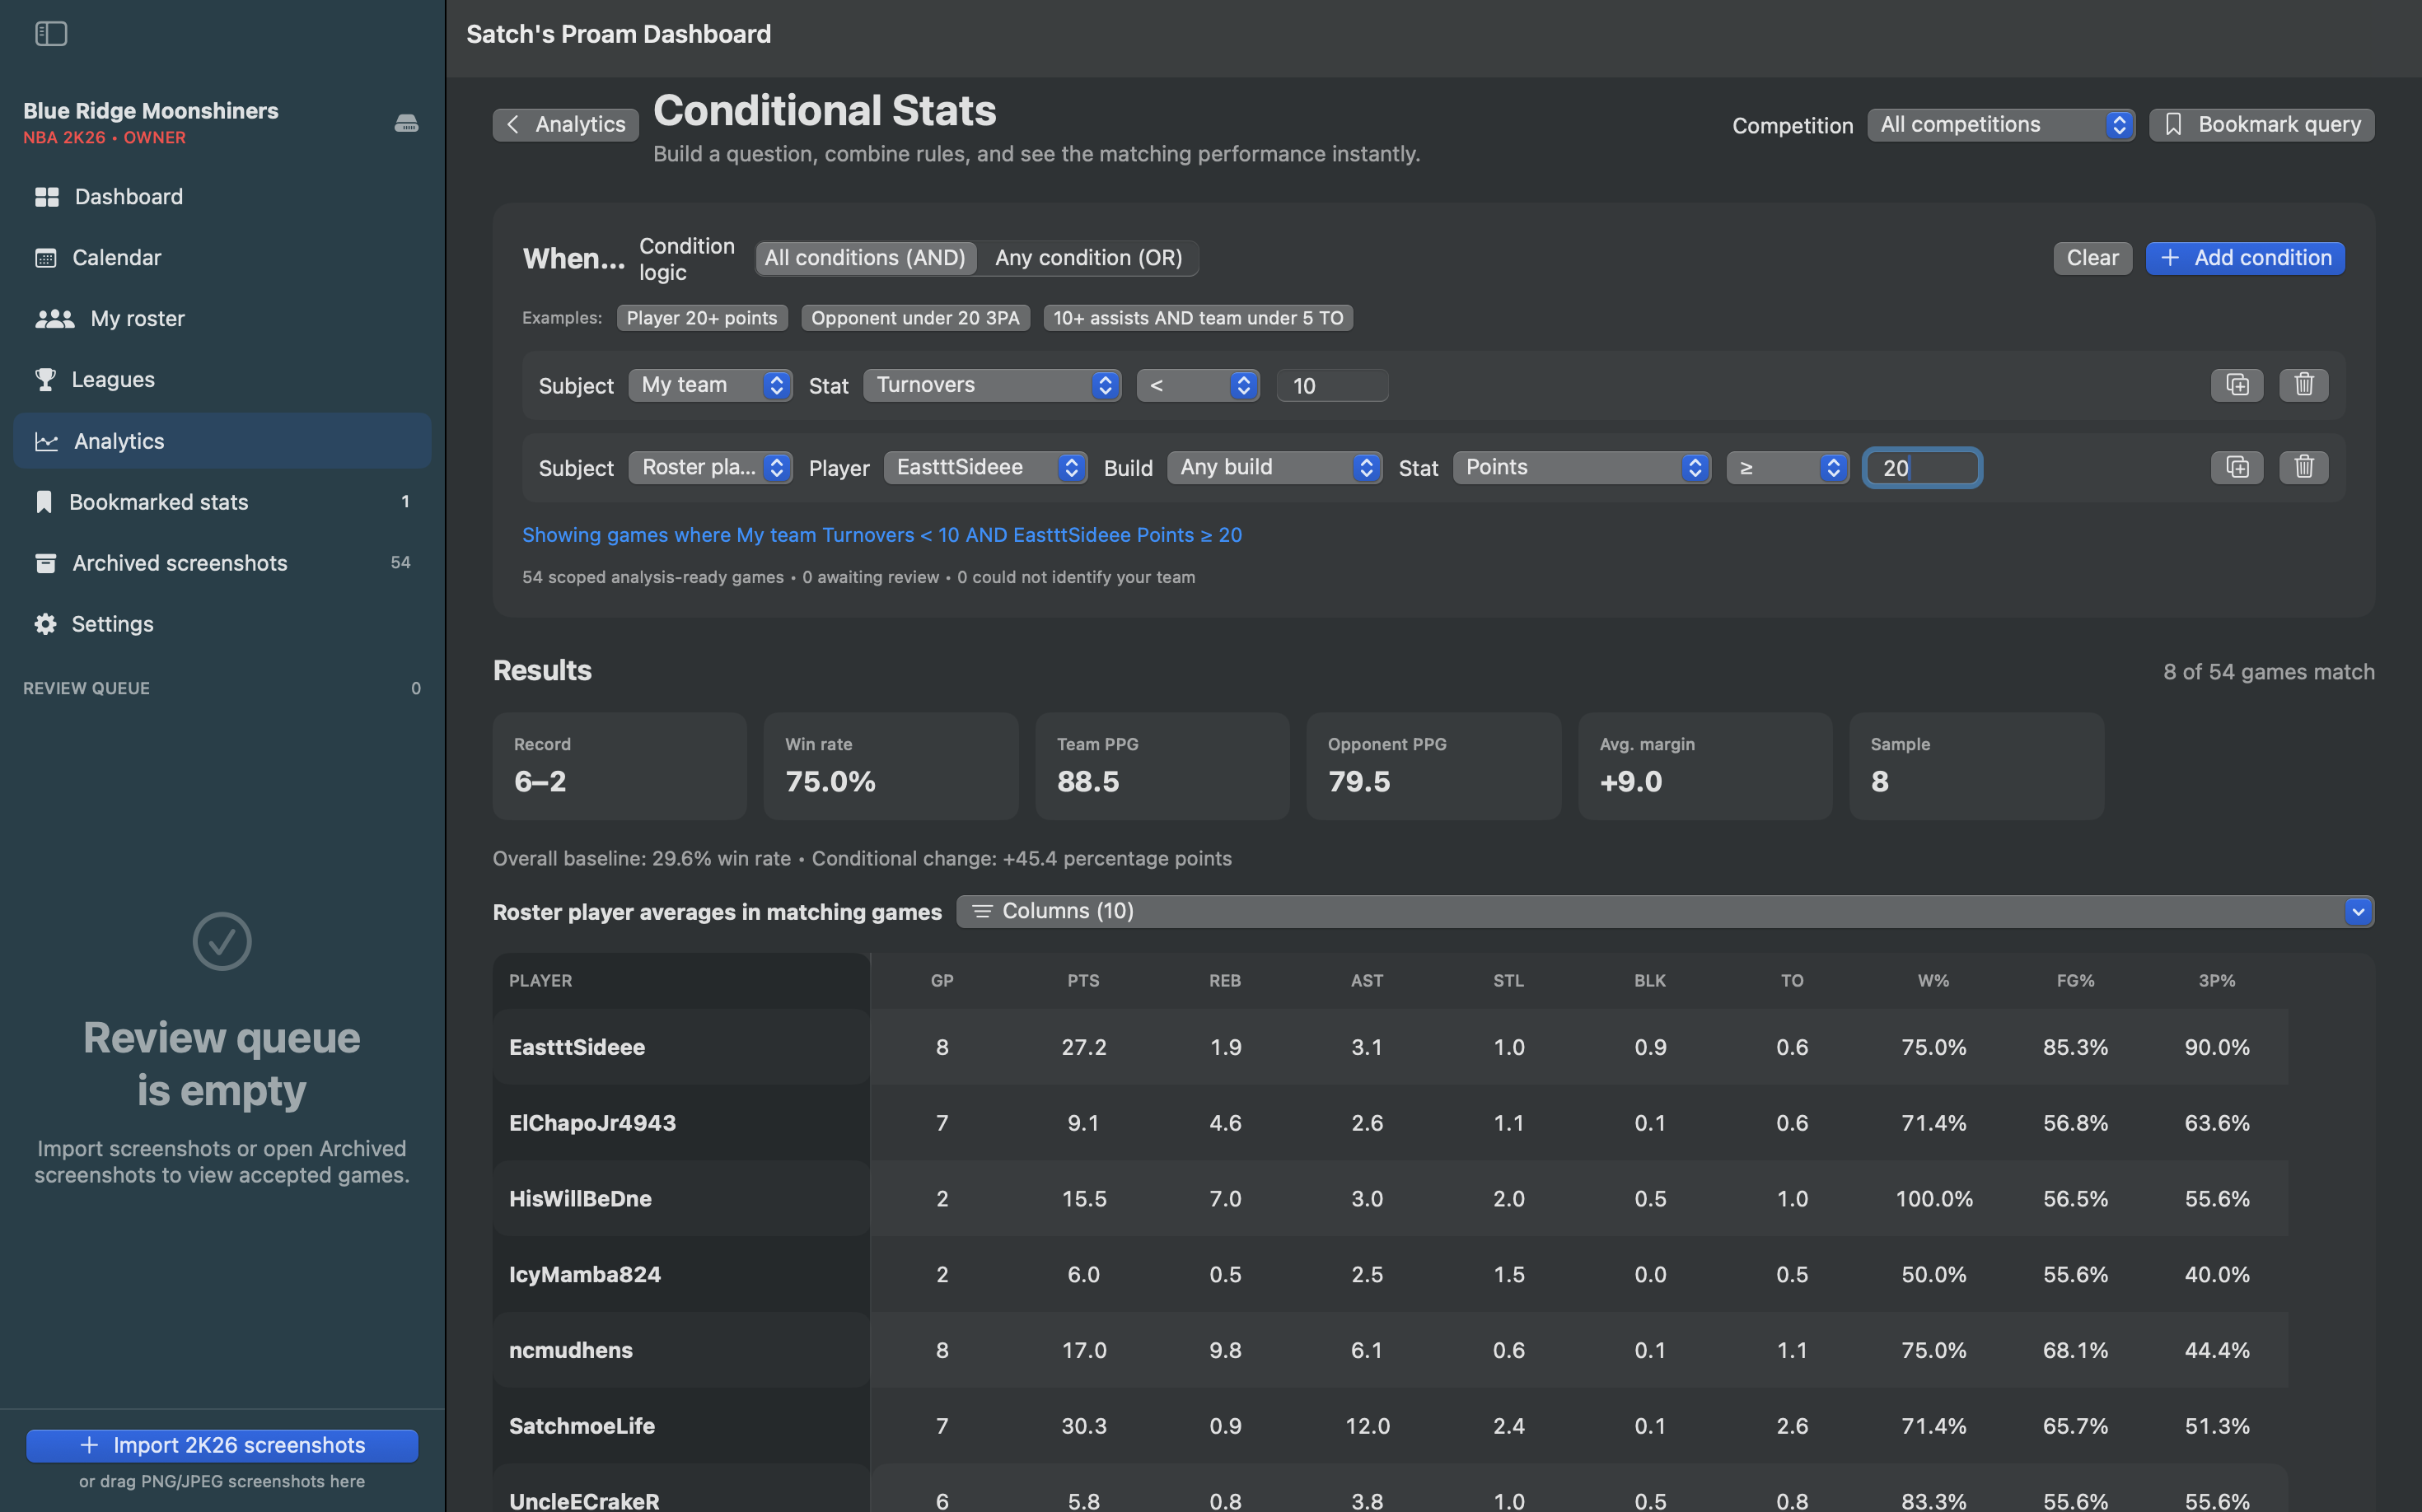Duplicate the Turnovers condition row
Screen dimensions: 2422x1512
coord(2237,385)
